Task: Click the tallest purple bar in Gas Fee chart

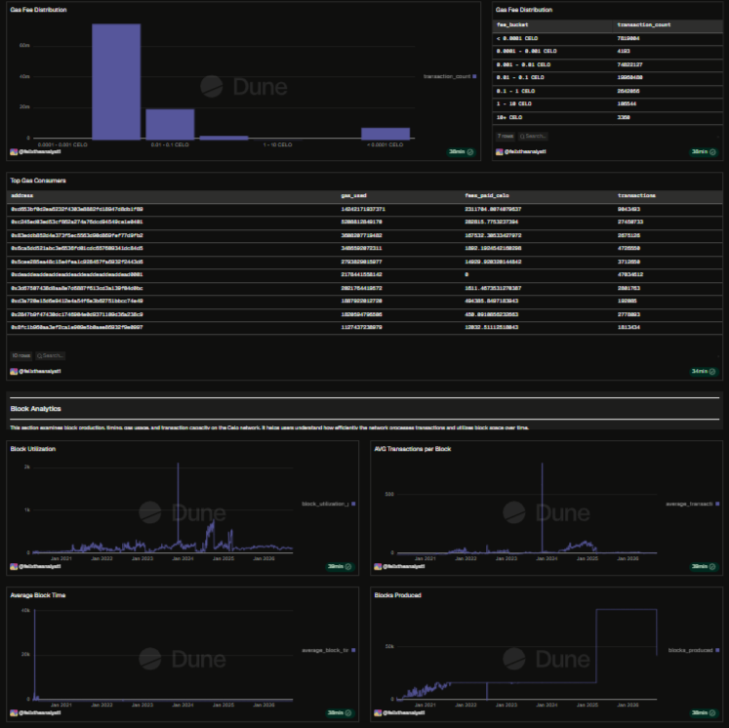Action: pyautogui.click(x=116, y=81)
